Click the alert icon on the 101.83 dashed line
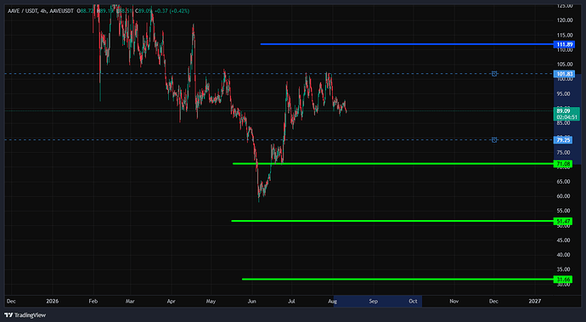The height and width of the screenshot is (322, 586). point(494,74)
